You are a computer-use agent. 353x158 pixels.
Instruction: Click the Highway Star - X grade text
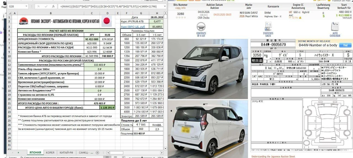coord(273,17)
